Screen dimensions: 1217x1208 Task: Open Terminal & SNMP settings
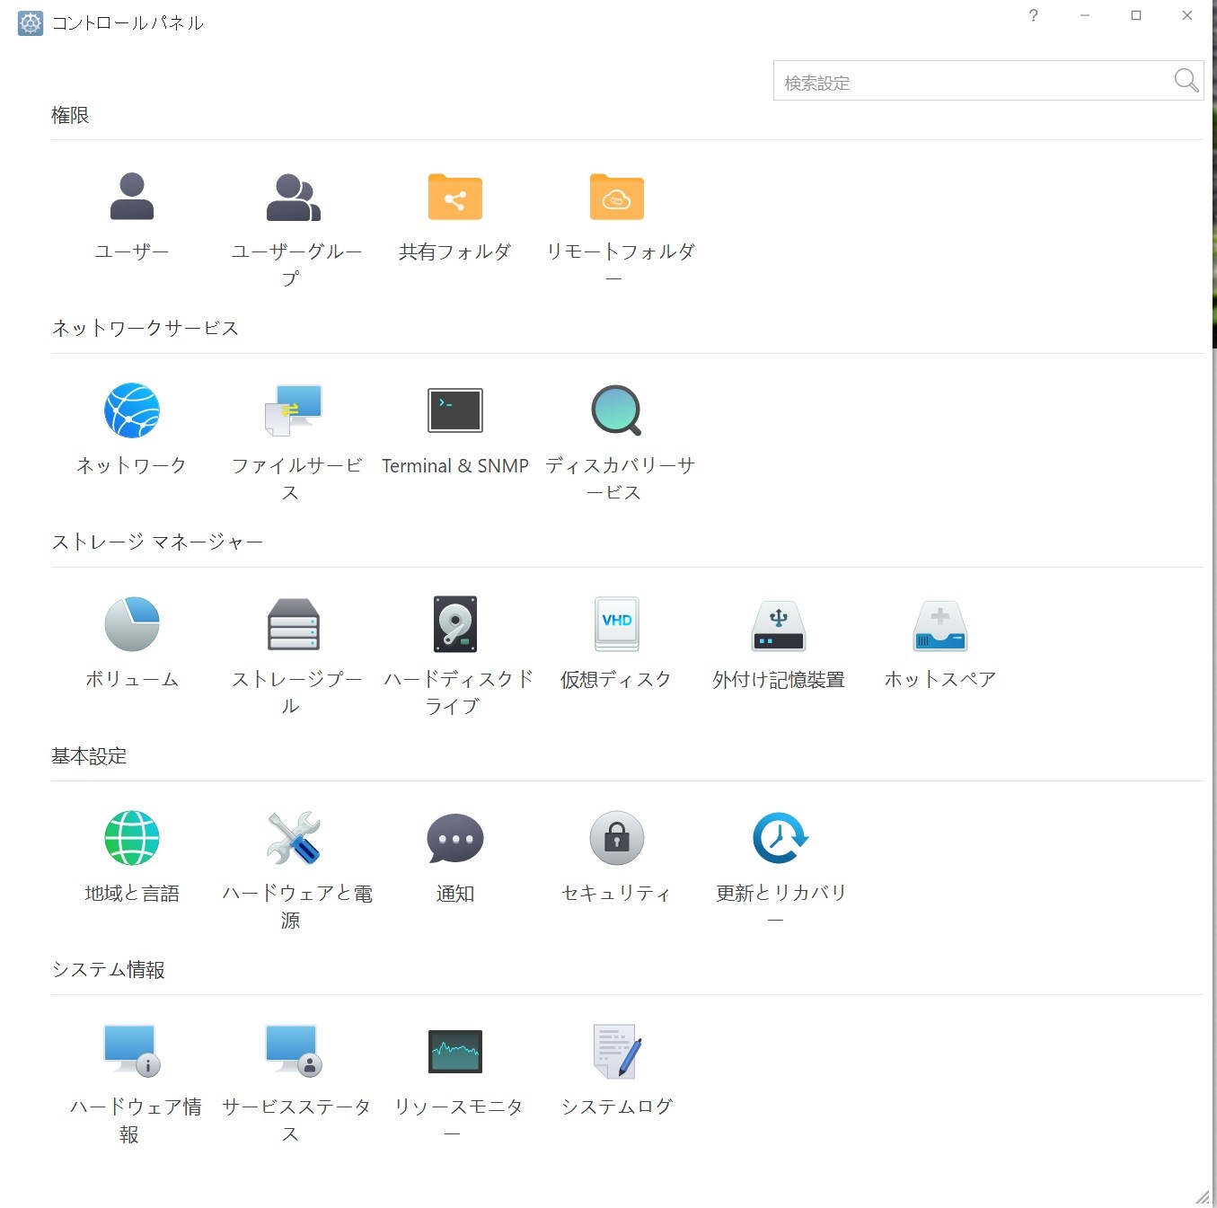coord(455,410)
